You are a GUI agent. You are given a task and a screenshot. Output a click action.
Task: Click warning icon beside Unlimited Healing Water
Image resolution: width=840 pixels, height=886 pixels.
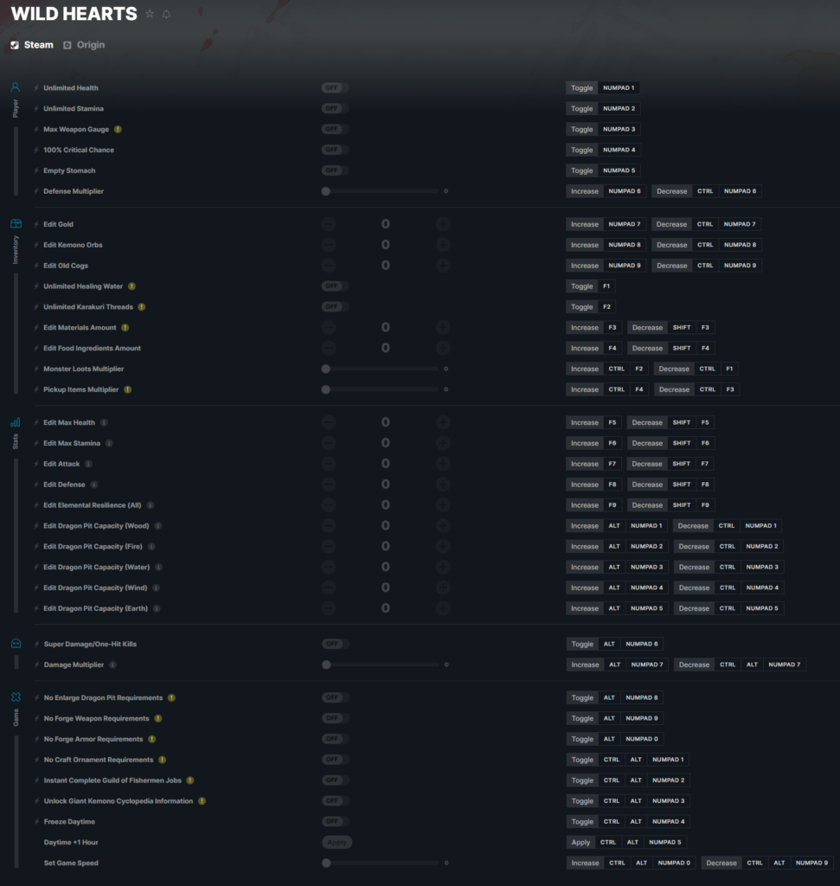pyautogui.click(x=131, y=286)
